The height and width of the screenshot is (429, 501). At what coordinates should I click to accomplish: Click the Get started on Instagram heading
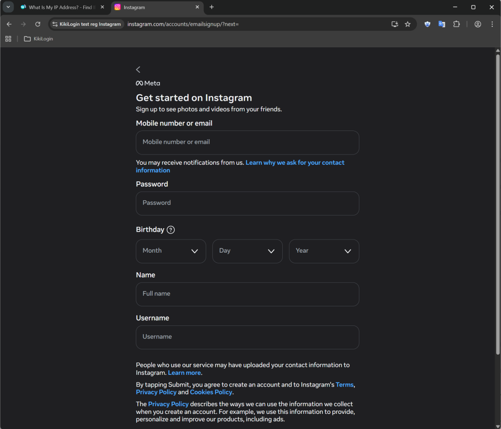click(x=194, y=98)
